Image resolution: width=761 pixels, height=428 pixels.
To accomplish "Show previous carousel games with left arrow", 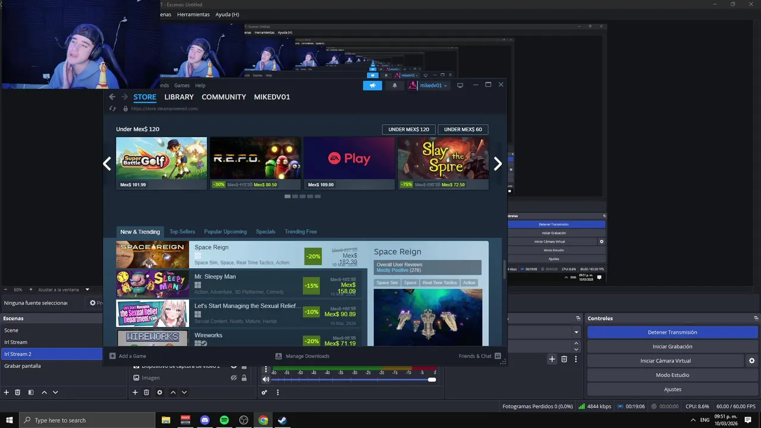I will (x=107, y=163).
